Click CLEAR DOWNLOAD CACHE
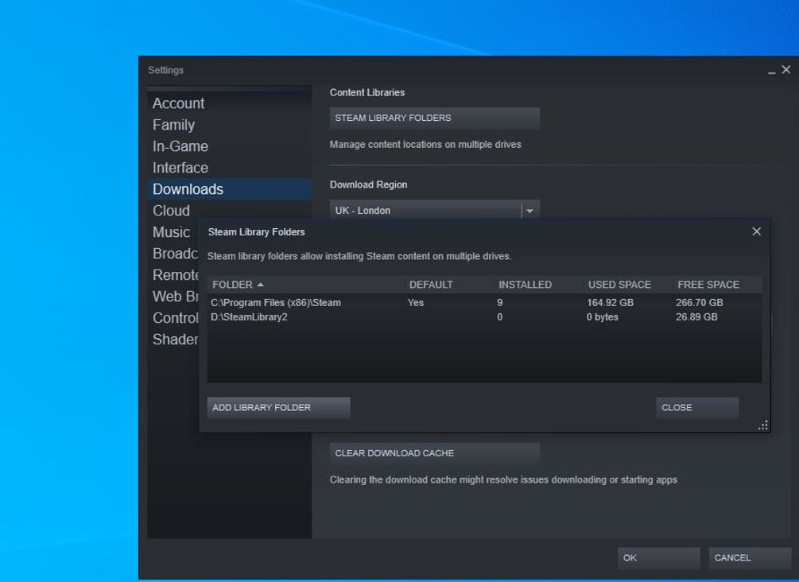 (434, 453)
